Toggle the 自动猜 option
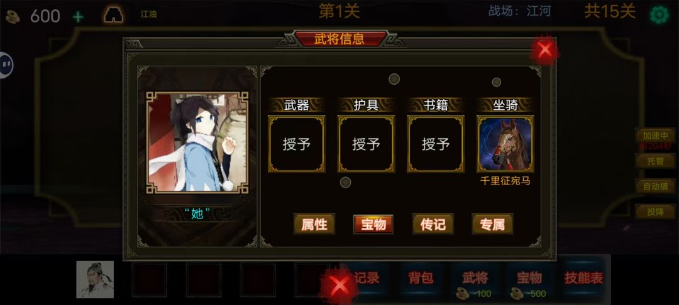This screenshot has width=679, height=305. pyautogui.click(x=655, y=186)
